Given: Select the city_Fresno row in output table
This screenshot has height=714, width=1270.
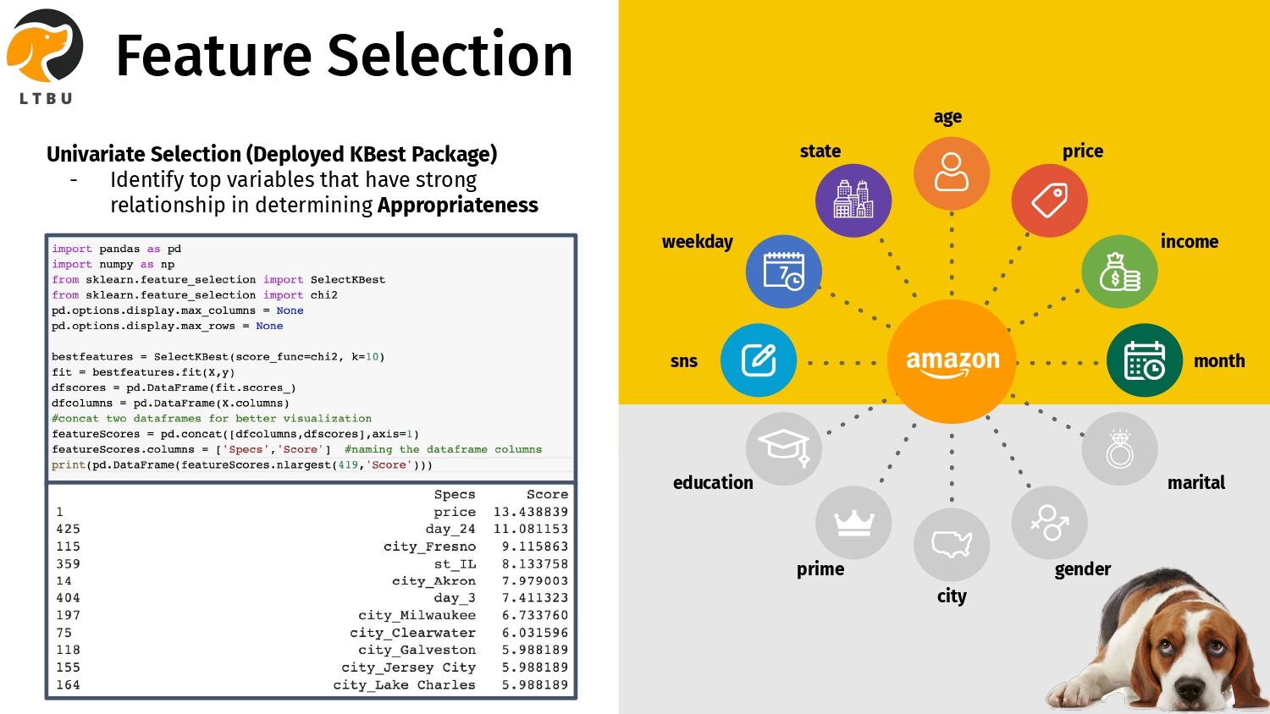Looking at the screenshot, I should coord(312,546).
